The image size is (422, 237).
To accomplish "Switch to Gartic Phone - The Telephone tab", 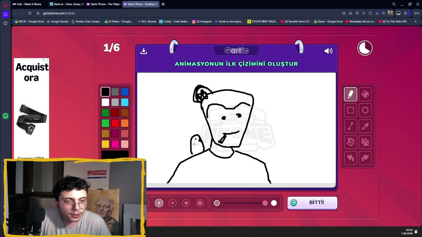I will tap(104, 4).
